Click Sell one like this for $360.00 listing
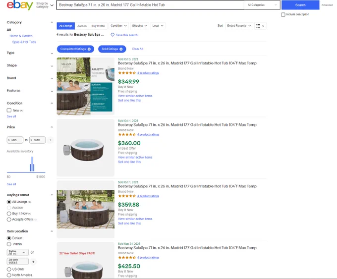 point(129,162)
